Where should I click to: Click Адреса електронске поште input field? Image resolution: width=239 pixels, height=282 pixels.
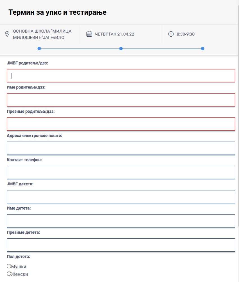(x=121, y=148)
